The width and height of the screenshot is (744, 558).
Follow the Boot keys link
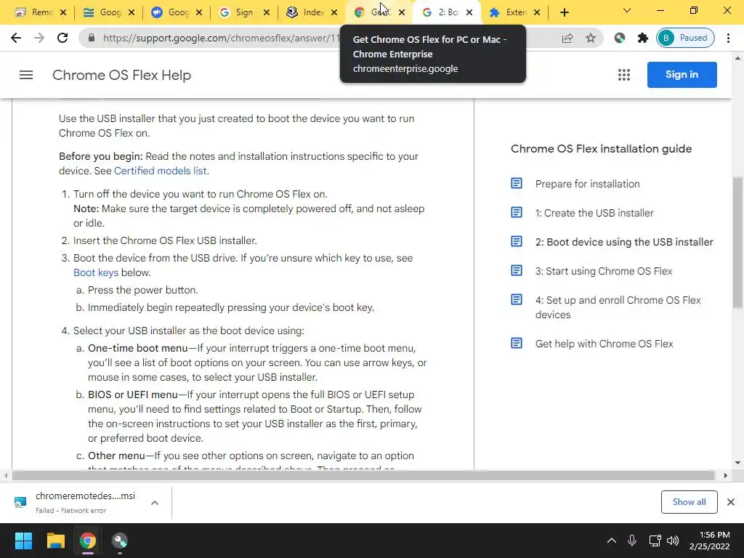coord(96,273)
